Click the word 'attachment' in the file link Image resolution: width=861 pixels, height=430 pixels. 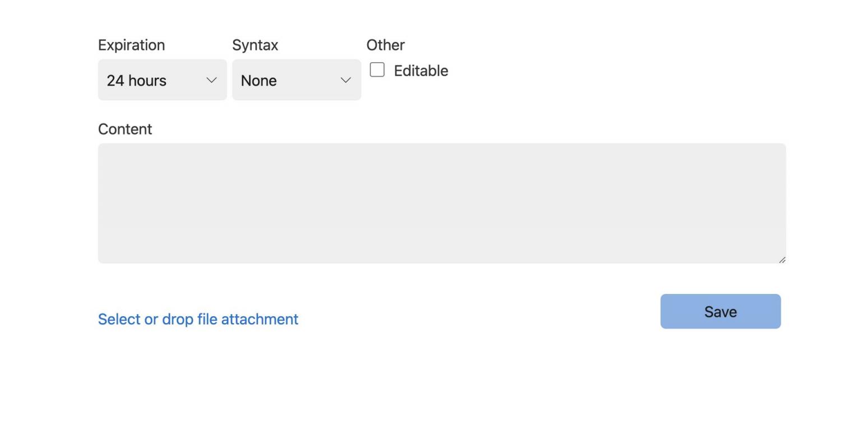(x=260, y=319)
